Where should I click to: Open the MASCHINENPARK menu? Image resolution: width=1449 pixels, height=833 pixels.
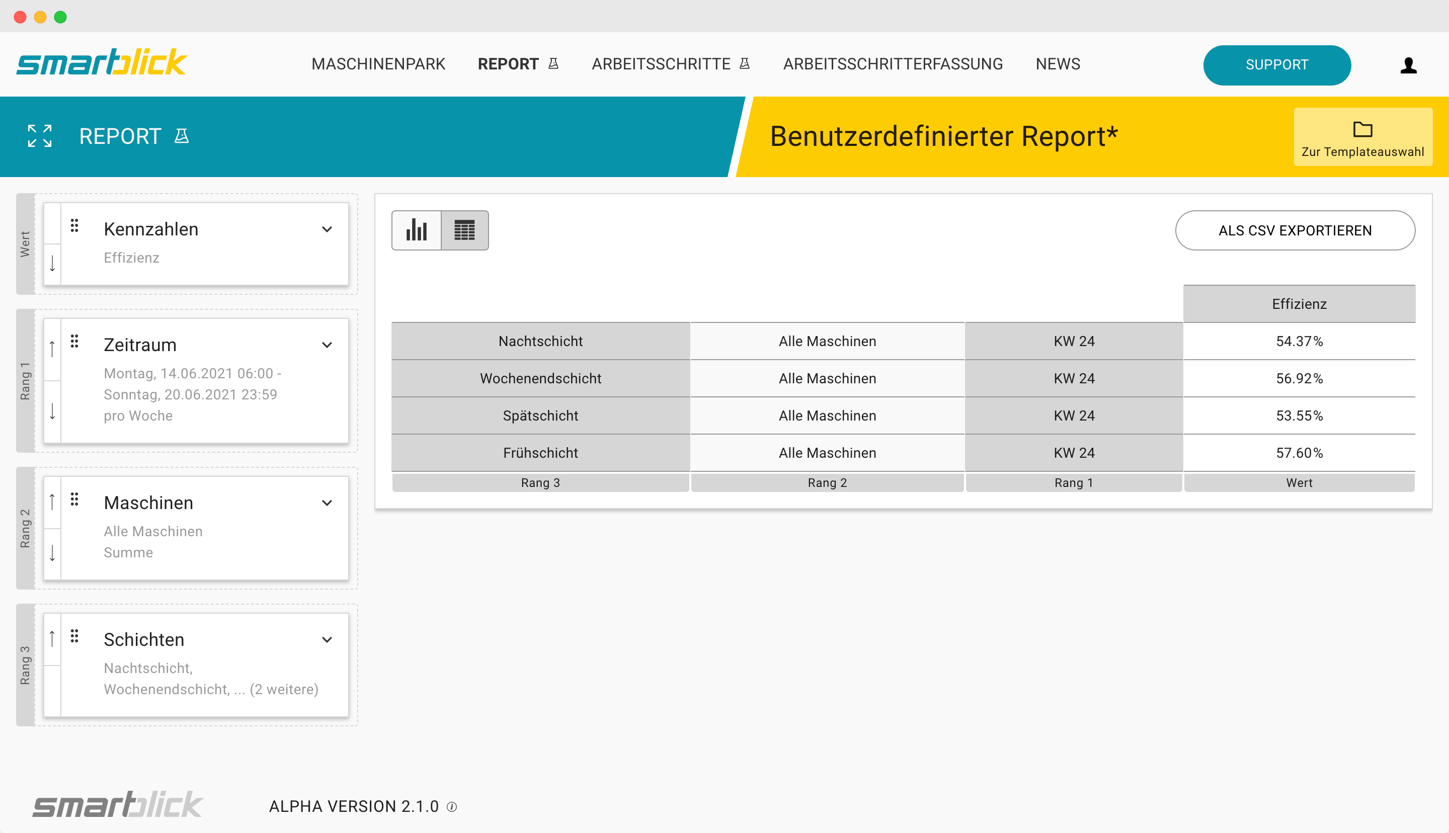(x=378, y=64)
